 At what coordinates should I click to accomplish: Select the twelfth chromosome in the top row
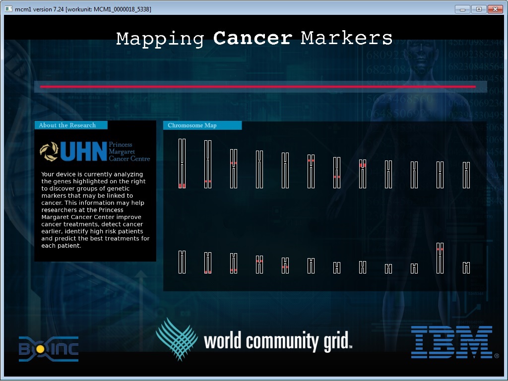(466, 175)
